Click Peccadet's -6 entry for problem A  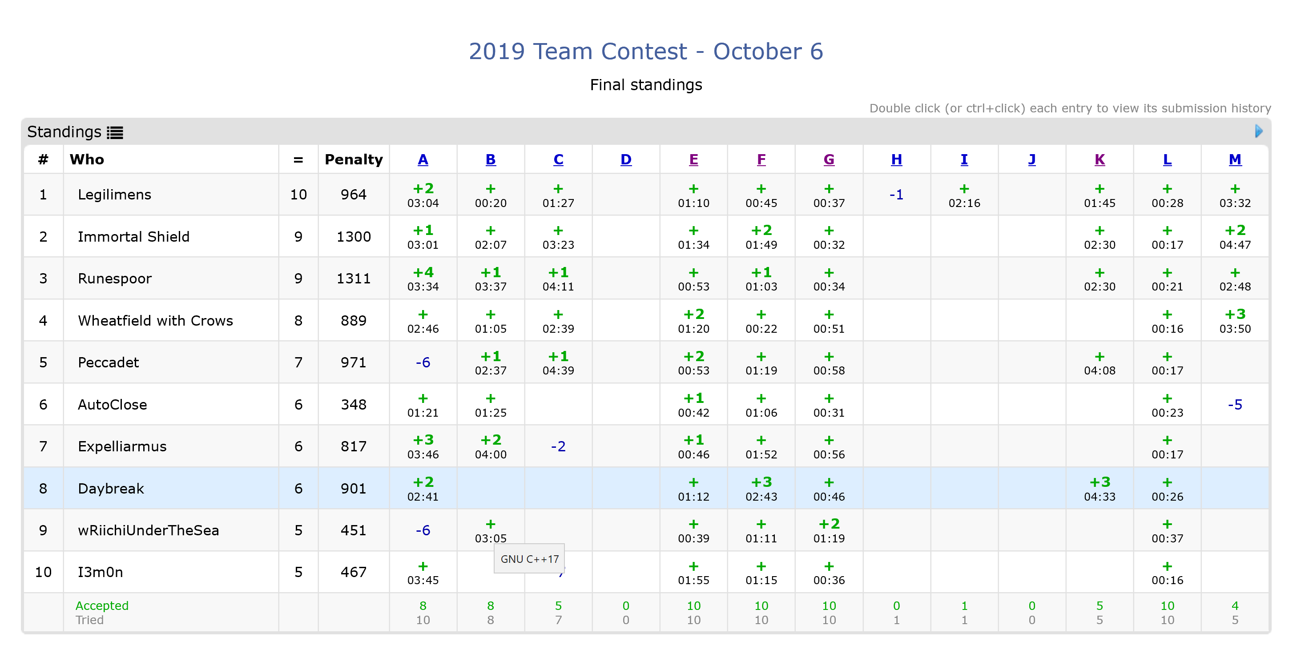[x=423, y=362]
